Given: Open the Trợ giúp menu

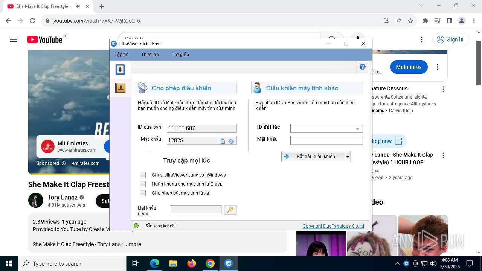Looking at the screenshot, I should 180,55.
